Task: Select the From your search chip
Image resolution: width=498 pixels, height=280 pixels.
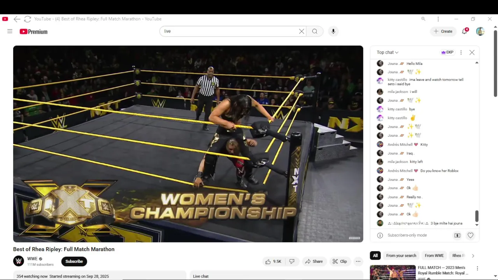Action: (x=401, y=255)
